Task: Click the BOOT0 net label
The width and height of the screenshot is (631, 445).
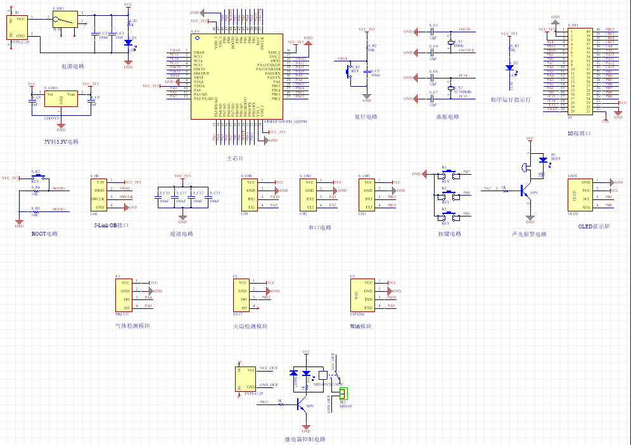Action: pyautogui.click(x=59, y=188)
